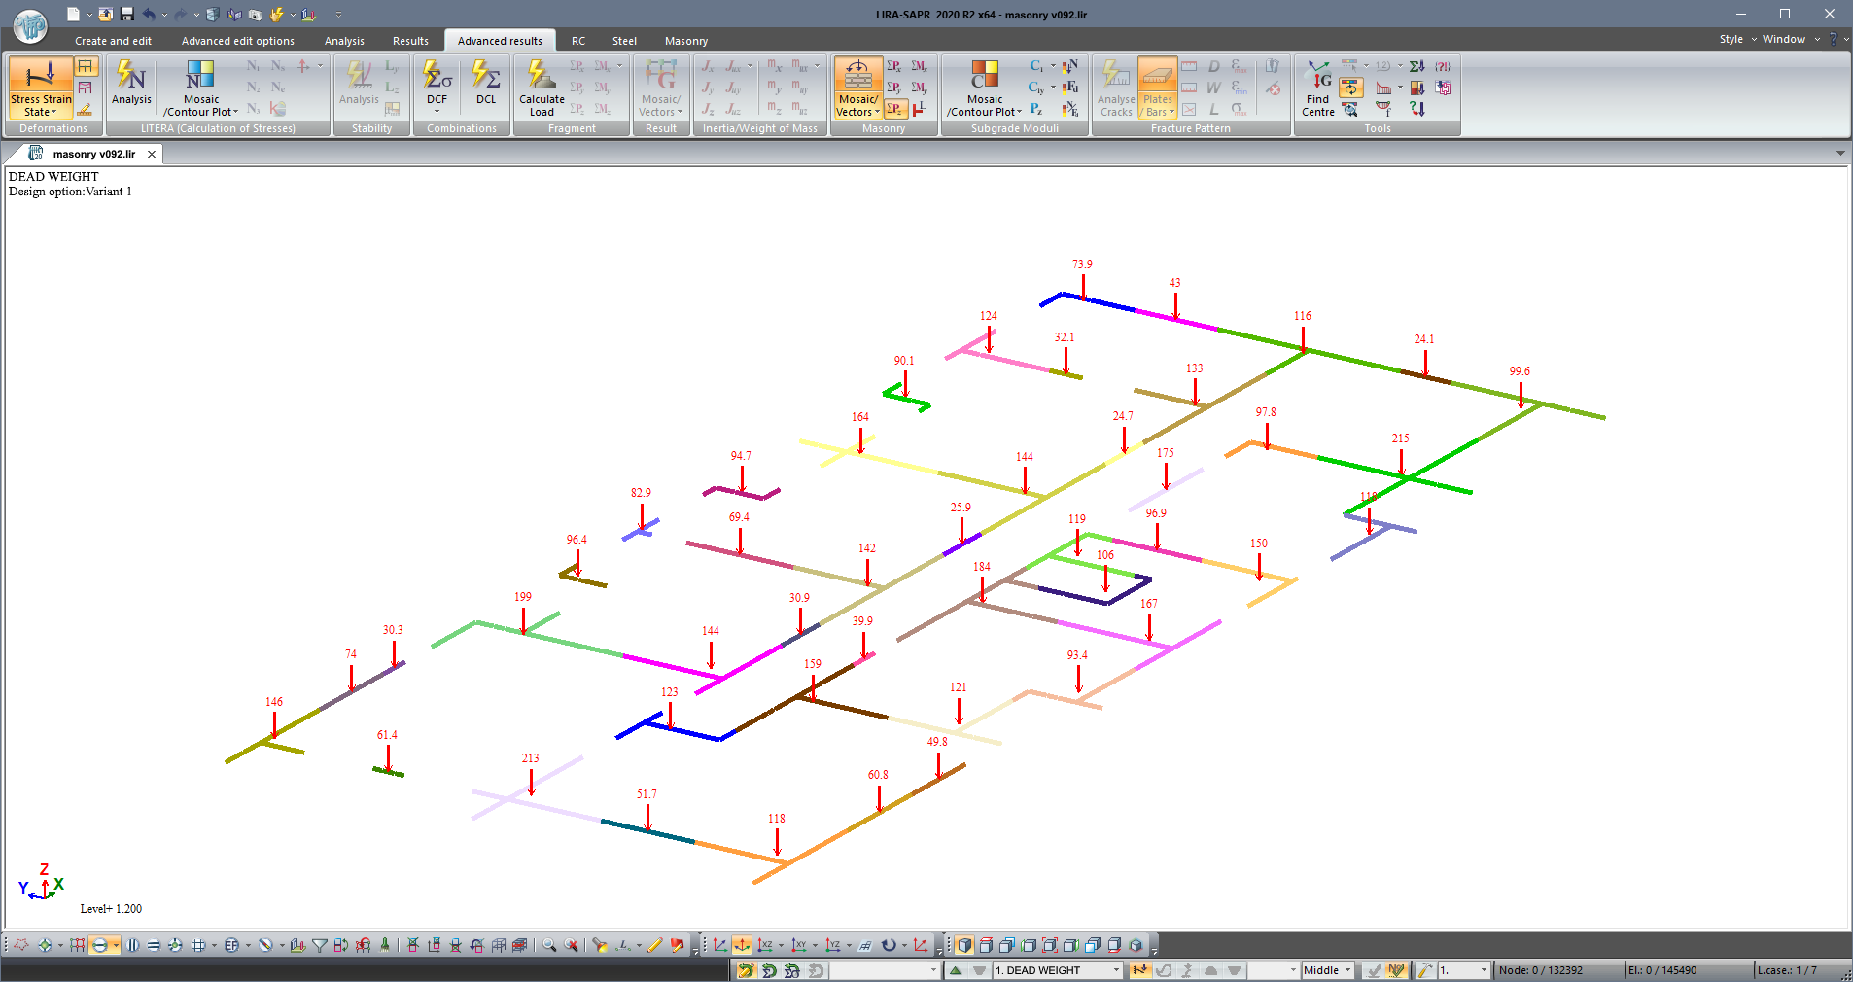Click the scale factor input field showing 1.
Image resolution: width=1853 pixels, height=982 pixels.
(x=1456, y=970)
